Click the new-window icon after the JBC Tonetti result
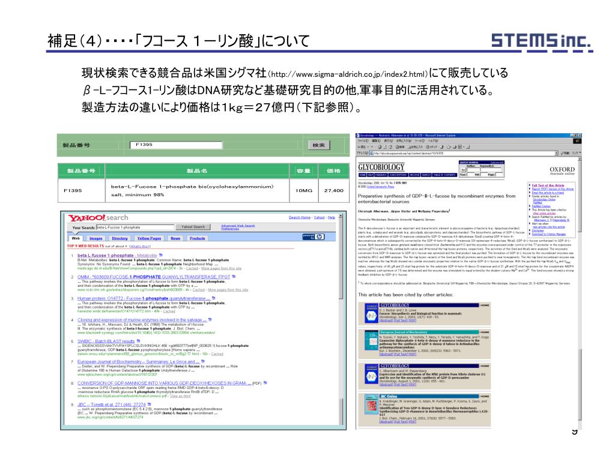The image size is (615, 461). (x=150, y=404)
